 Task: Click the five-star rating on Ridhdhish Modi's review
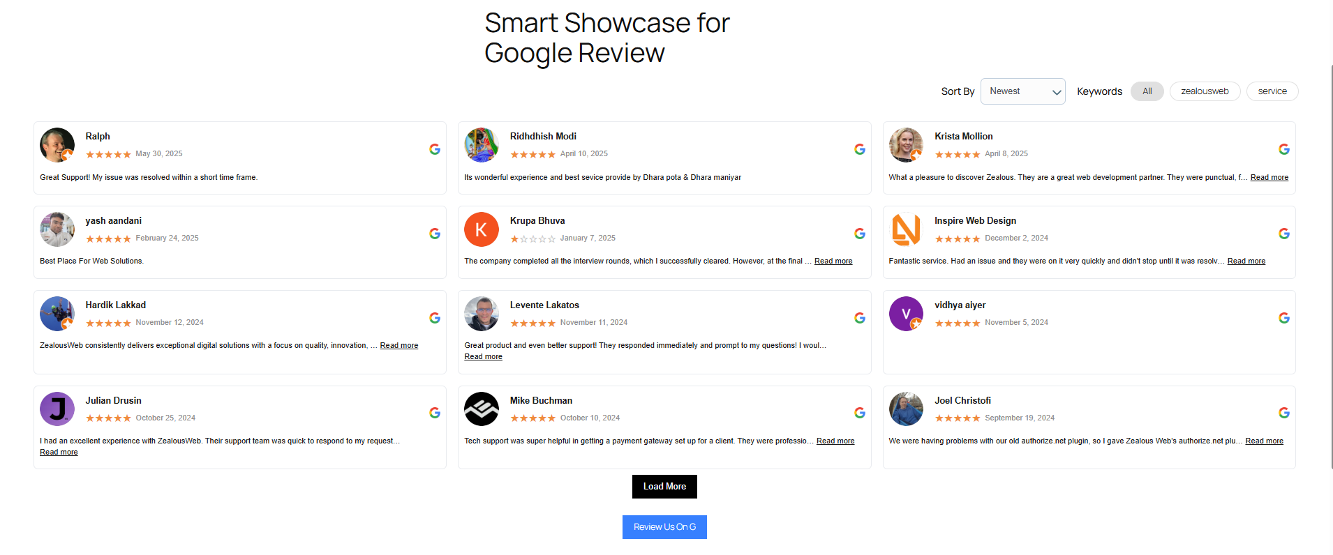[x=533, y=155]
